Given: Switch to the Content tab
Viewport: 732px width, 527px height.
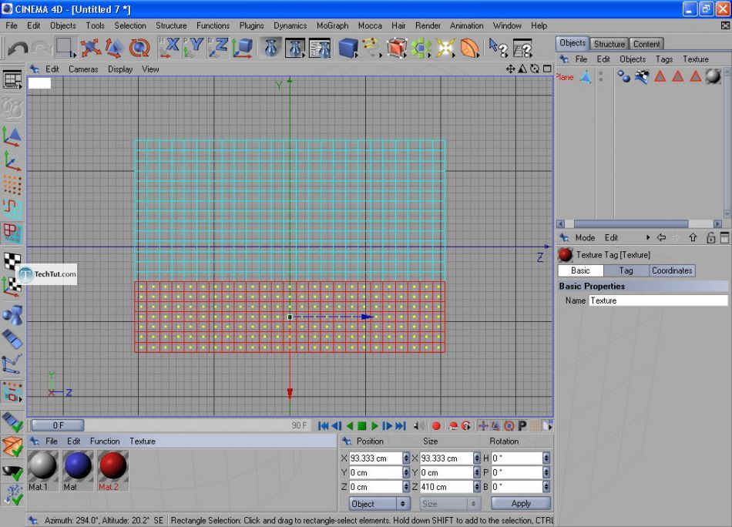Looking at the screenshot, I should (x=646, y=44).
